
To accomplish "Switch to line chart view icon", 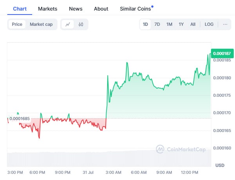I will 68,24.
